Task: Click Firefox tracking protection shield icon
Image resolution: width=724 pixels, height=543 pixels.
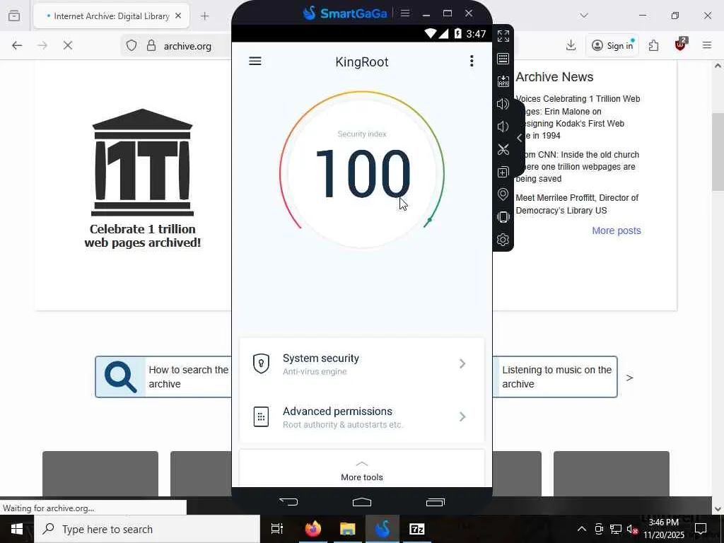Action: click(x=132, y=45)
